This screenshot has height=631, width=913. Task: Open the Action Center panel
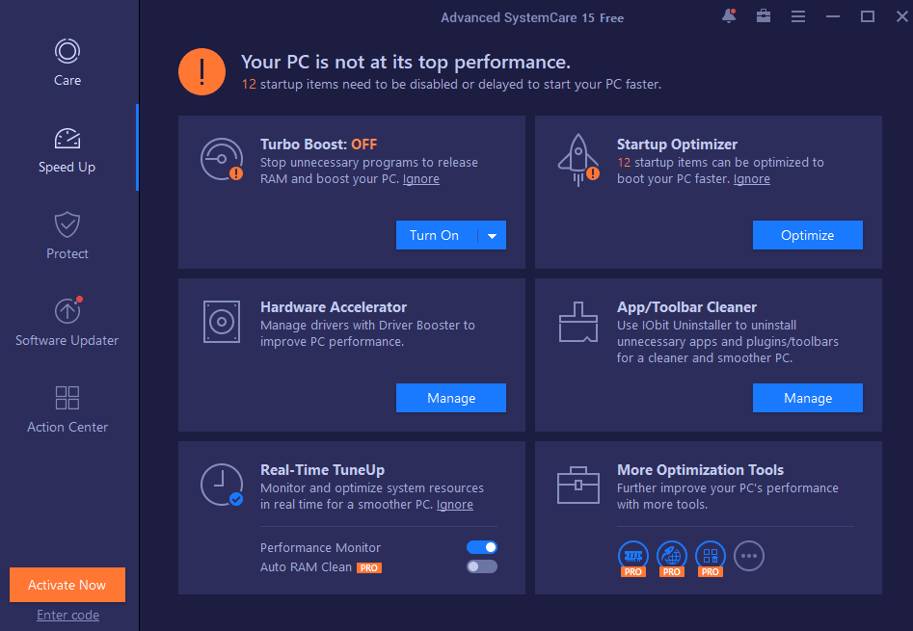pos(67,397)
